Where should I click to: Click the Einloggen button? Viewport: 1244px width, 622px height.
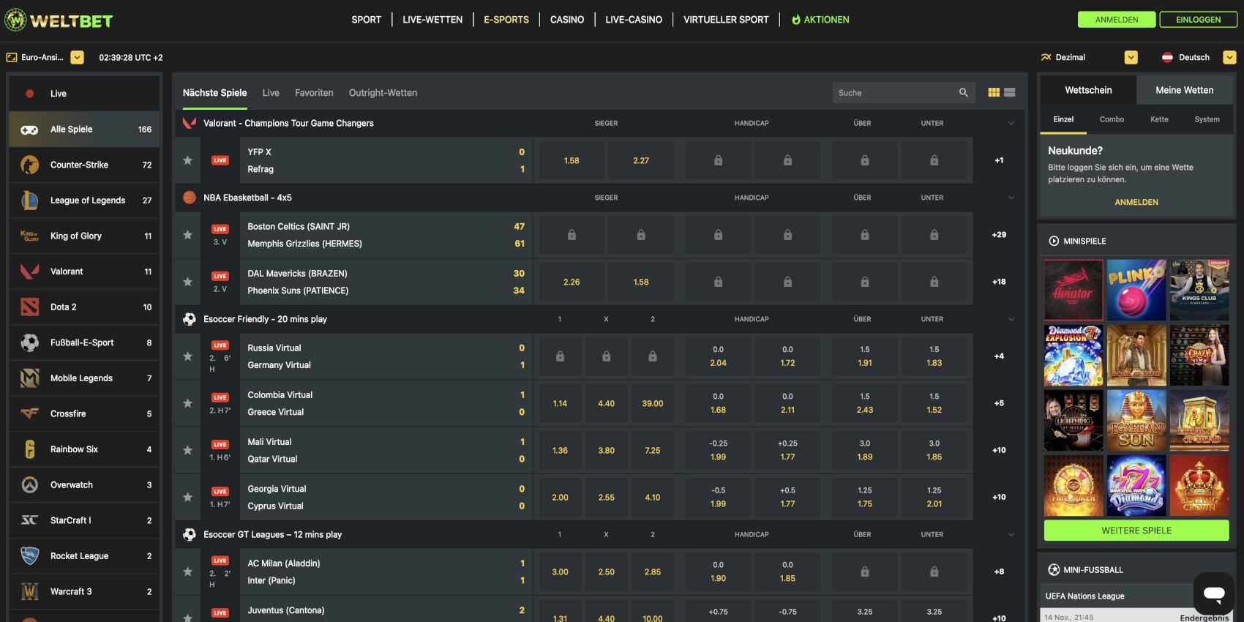tap(1198, 20)
